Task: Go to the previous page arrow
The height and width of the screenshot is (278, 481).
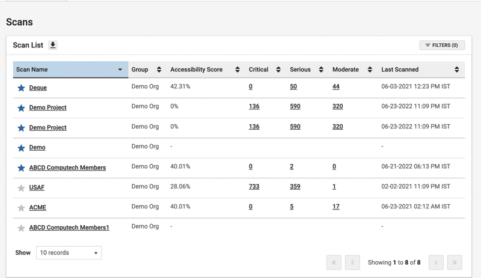Action: coord(352,262)
